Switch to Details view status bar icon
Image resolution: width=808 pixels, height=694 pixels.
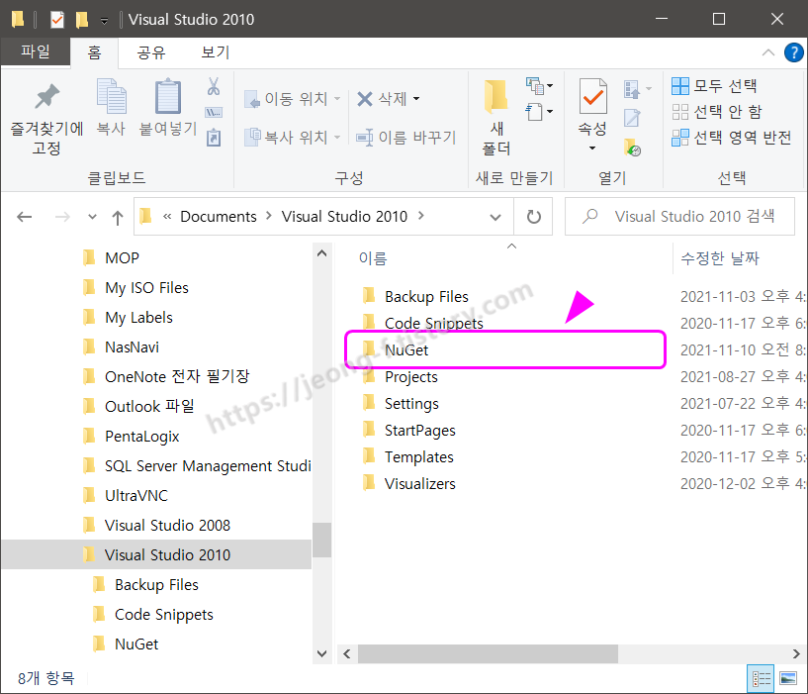click(761, 678)
